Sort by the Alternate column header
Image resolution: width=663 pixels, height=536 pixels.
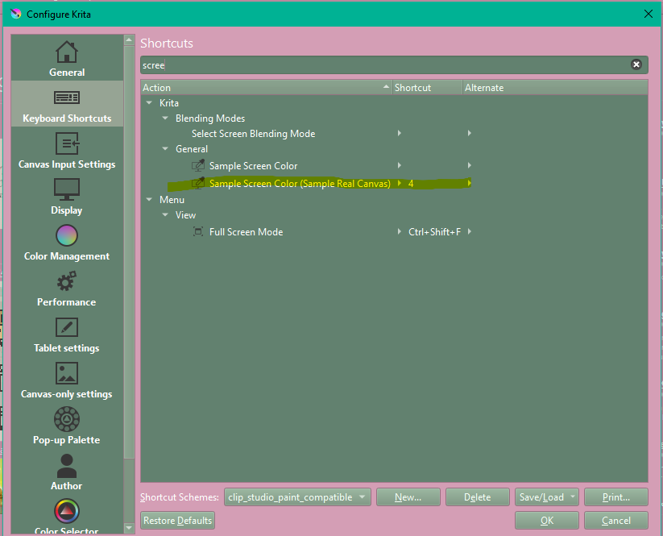pos(555,88)
